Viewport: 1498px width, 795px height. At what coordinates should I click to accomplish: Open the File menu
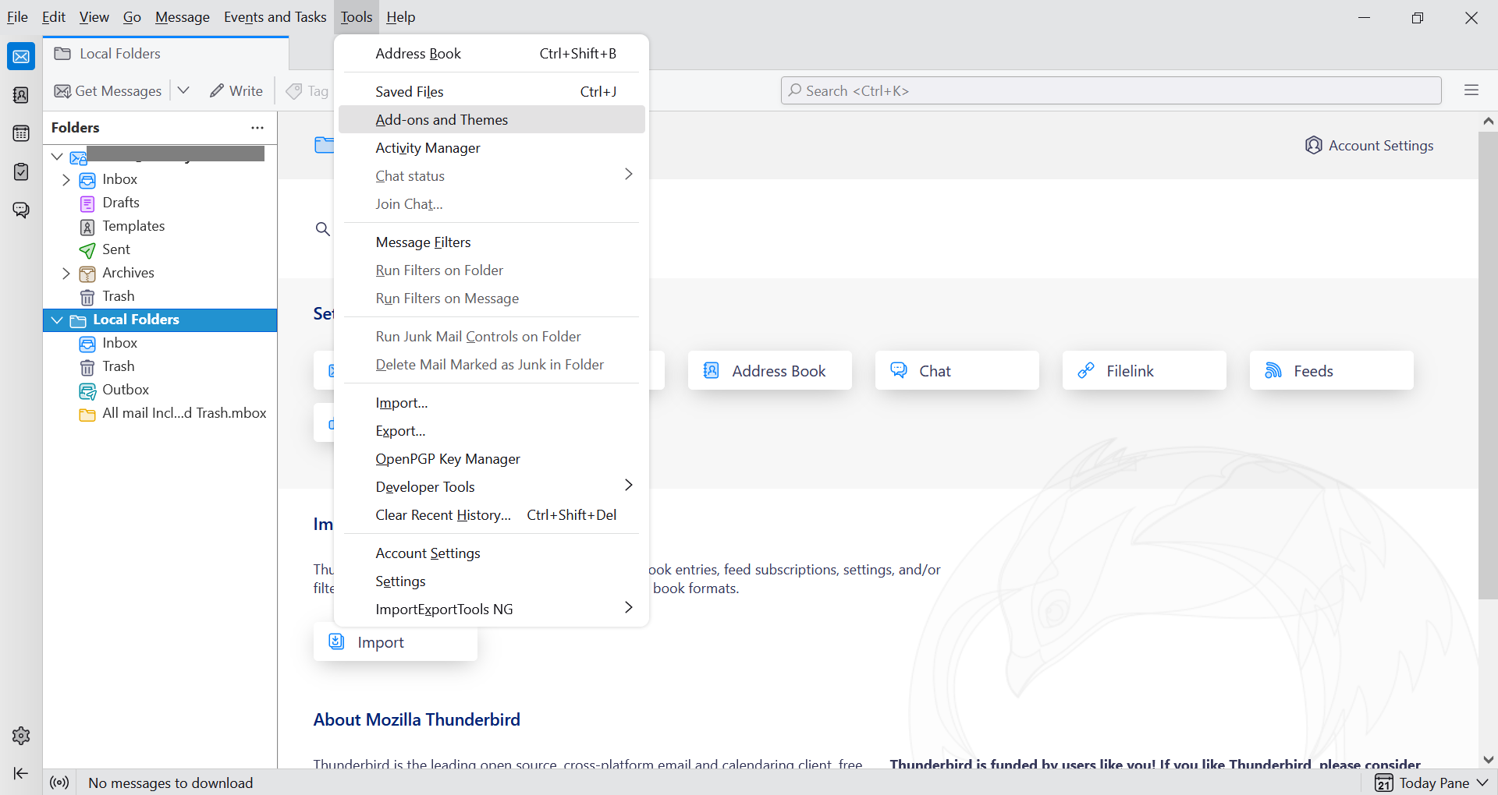(x=17, y=17)
